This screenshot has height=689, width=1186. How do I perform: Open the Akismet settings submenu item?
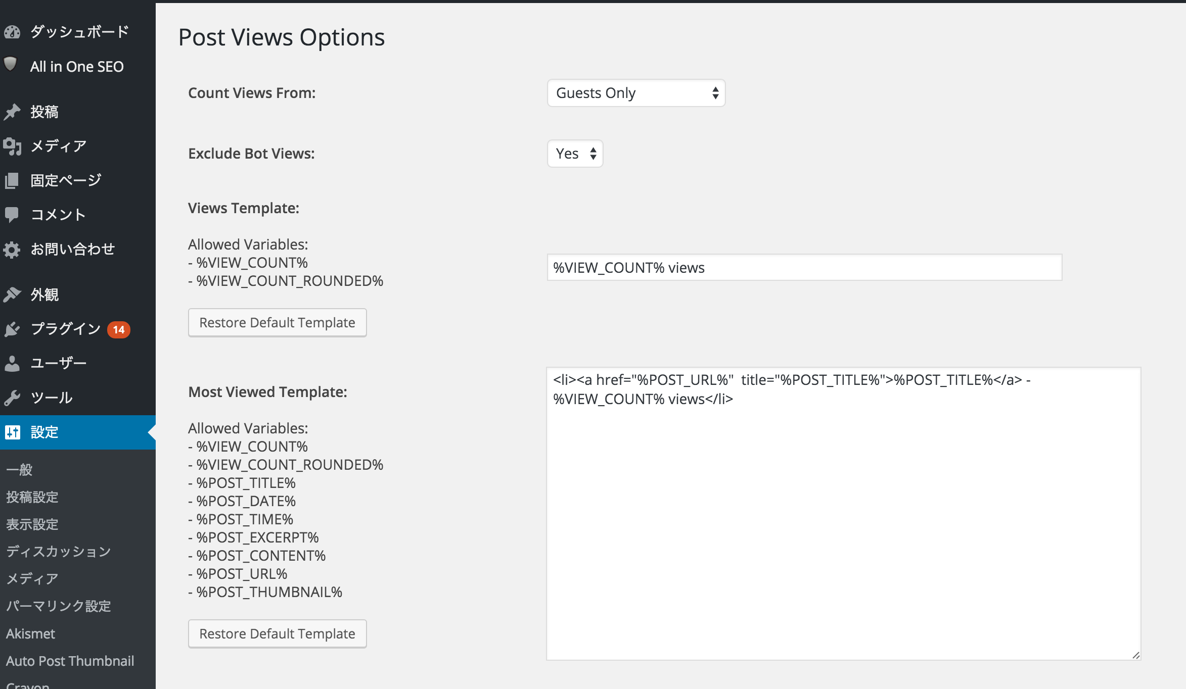[30, 633]
